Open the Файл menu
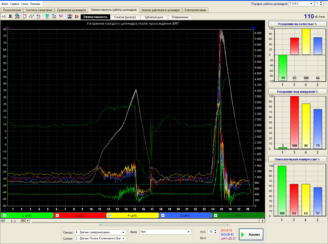This screenshot has height=244, width=328. [x=5, y=4]
